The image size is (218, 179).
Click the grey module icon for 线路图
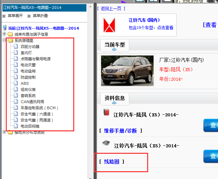pos(106,143)
